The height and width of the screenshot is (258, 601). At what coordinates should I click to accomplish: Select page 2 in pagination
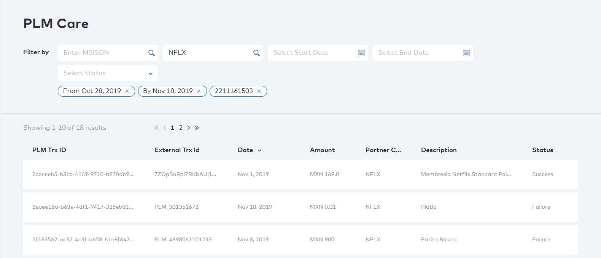tap(181, 128)
